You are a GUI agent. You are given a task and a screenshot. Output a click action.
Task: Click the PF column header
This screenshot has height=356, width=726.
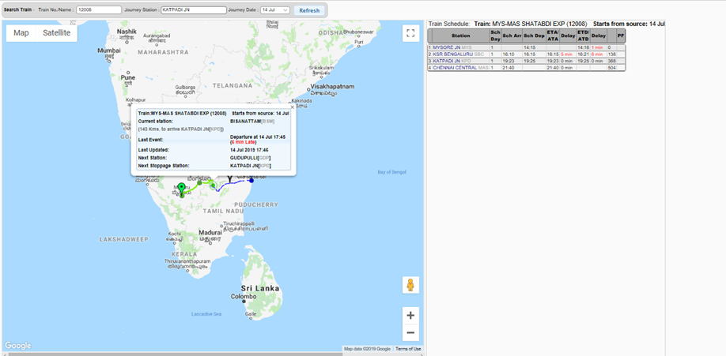coord(621,36)
